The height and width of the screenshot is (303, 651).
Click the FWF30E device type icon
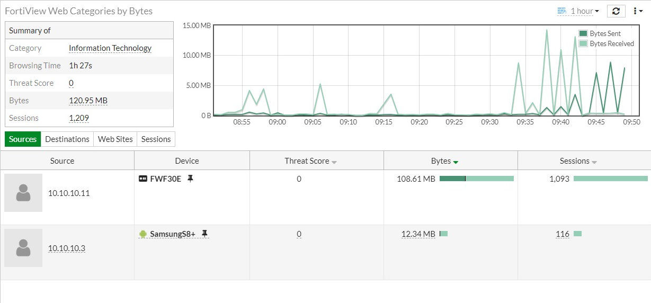(x=142, y=179)
